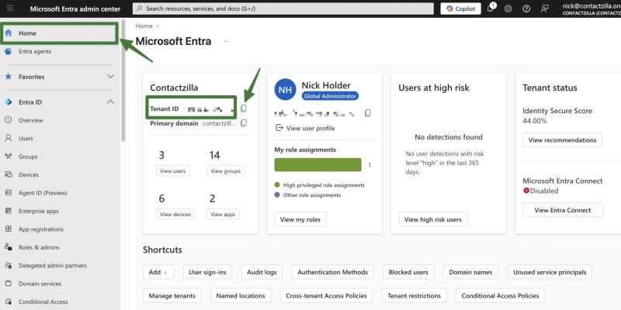Click the Overview info icon
The height and width of the screenshot is (310, 621).
pos(9,120)
